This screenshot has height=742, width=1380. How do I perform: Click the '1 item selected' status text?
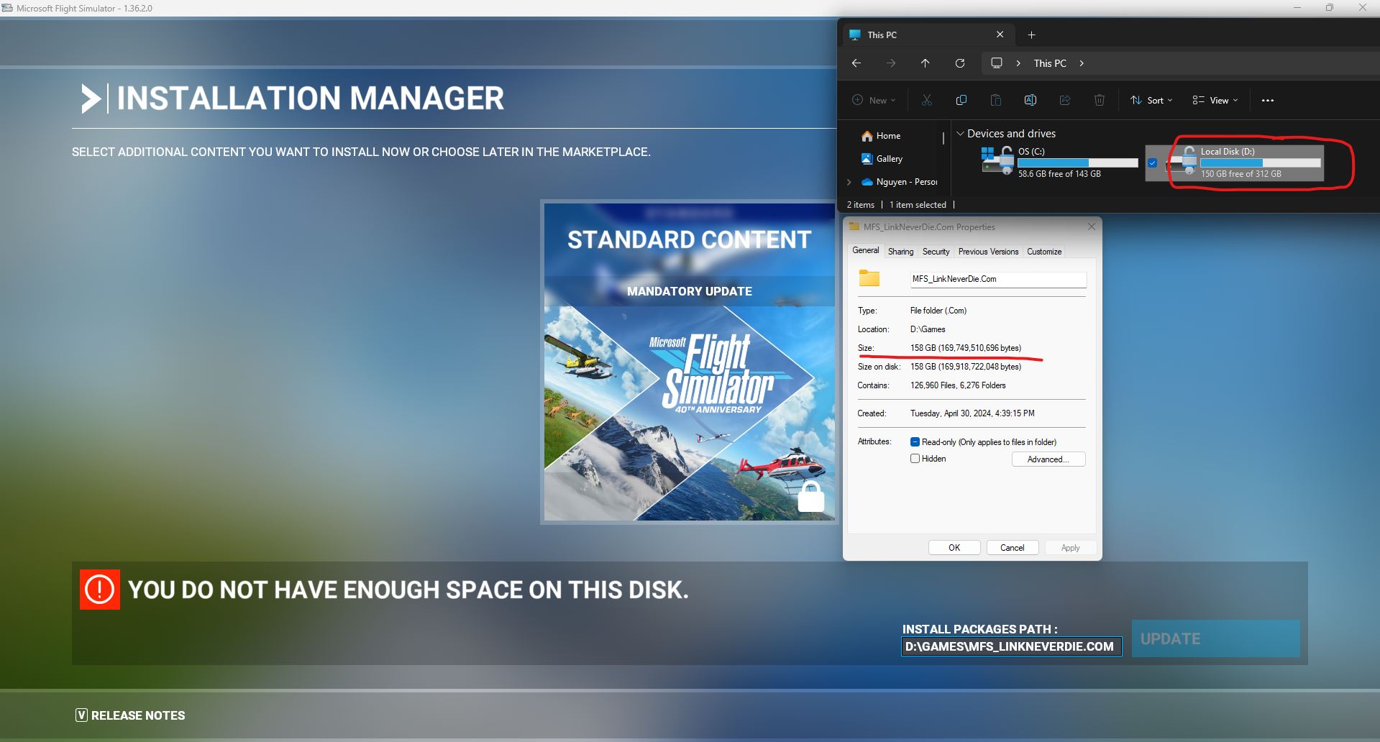pos(918,205)
